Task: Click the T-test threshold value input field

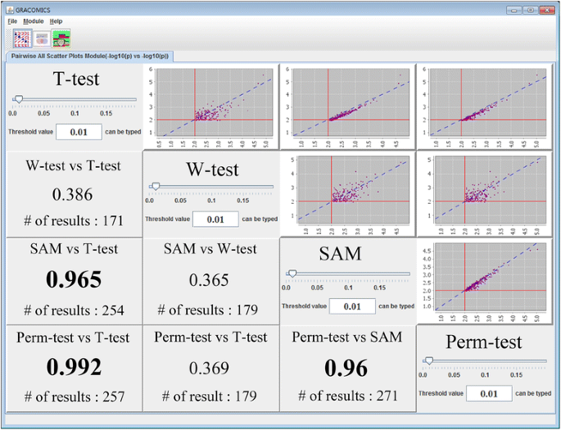Action: pyautogui.click(x=79, y=132)
